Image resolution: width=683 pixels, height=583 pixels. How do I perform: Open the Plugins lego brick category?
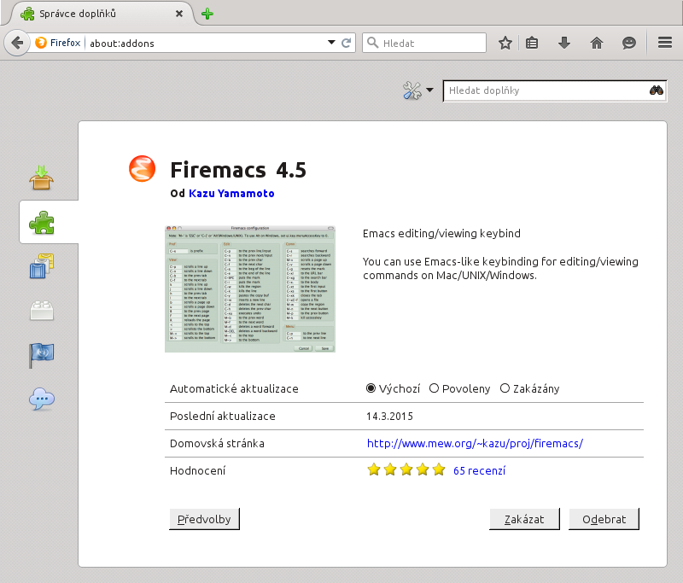tap(41, 311)
